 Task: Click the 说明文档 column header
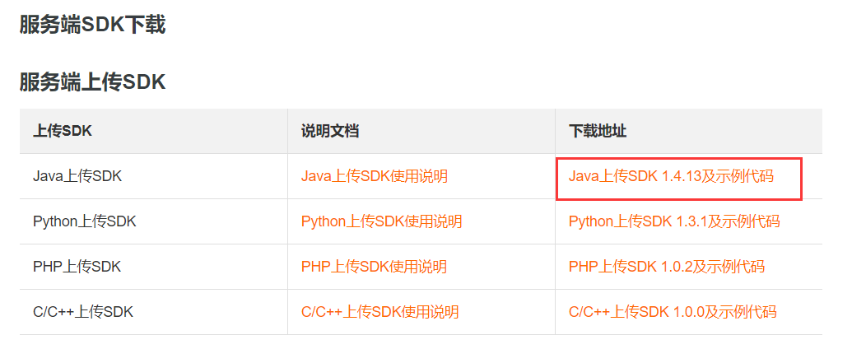[x=329, y=132]
